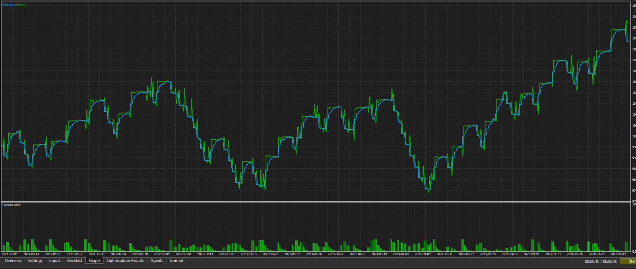Click the 2021.02.09 date label
The height and width of the screenshot is (269, 636).
coord(10,254)
